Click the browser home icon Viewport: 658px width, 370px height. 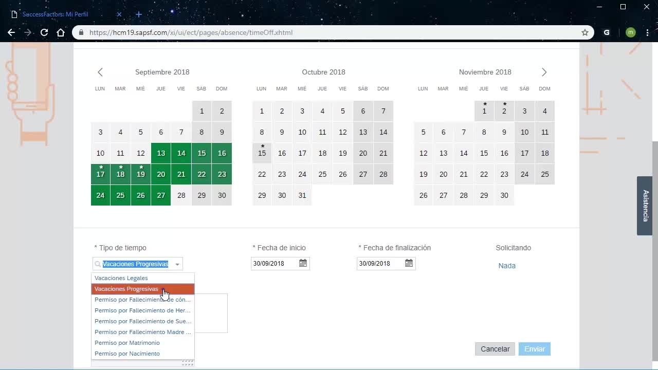click(61, 32)
